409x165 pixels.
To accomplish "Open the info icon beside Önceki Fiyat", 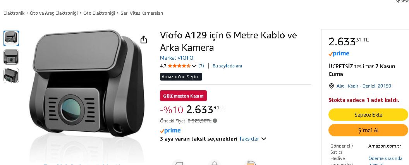I will tap(215, 121).
